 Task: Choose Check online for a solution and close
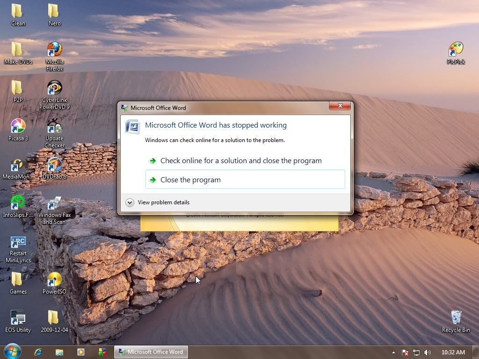[x=245, y=161]
